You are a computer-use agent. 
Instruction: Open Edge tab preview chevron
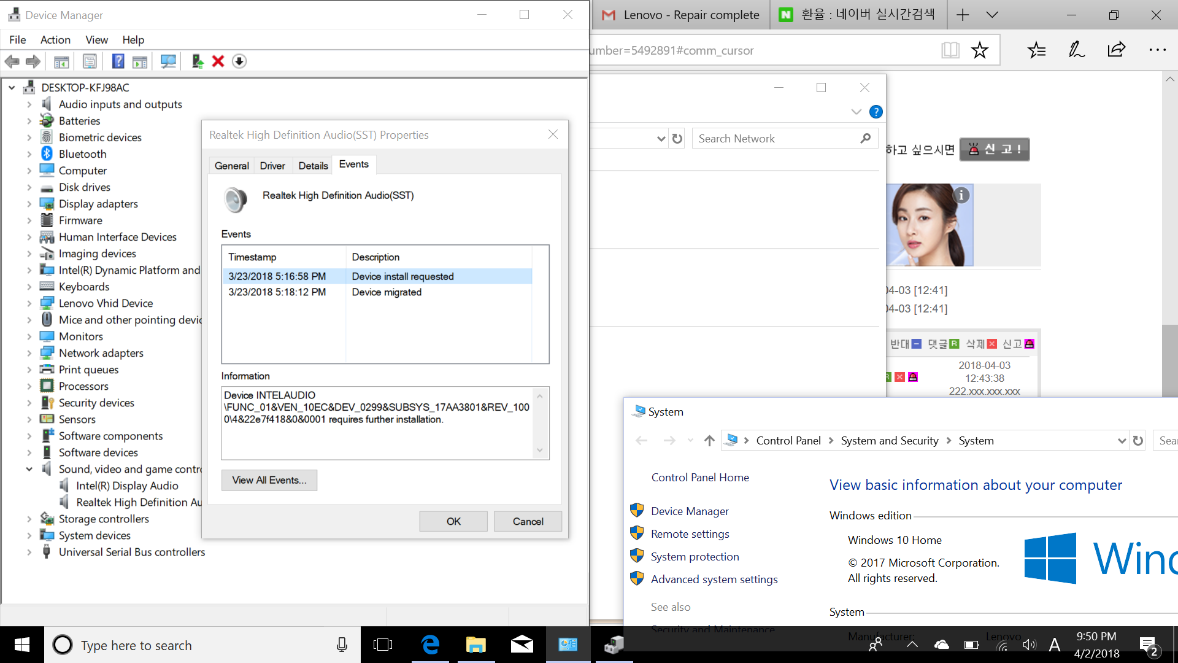click(x=992, y=15)
